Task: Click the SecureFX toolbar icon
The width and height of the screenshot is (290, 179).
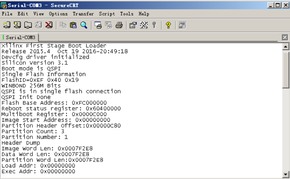Action: click(x=182, y=25)
